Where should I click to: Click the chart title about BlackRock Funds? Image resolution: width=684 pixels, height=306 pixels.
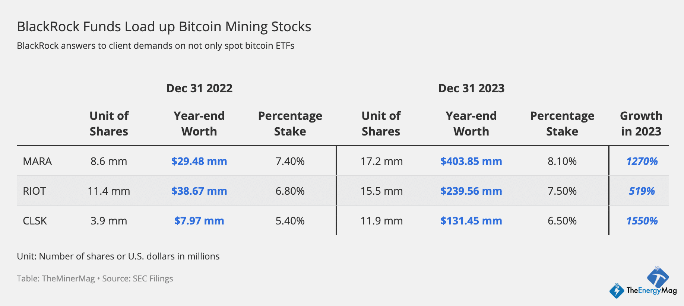(x=164, y=27)
